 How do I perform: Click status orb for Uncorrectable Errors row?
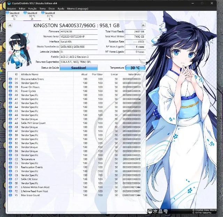click(10, 79)
